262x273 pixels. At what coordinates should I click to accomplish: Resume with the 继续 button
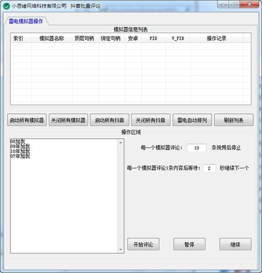pyautogui.click(x=235, y=244)
